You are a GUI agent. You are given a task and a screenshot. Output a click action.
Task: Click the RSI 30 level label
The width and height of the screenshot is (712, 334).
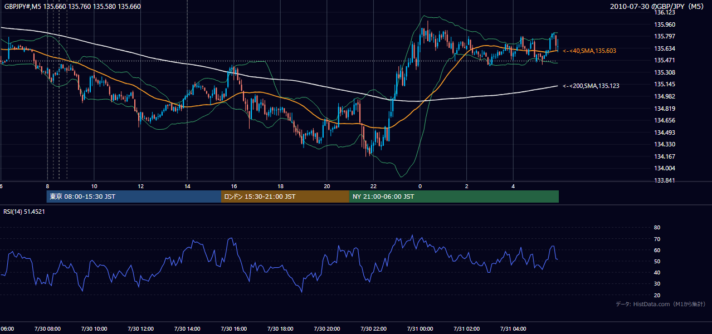[657, 284]
